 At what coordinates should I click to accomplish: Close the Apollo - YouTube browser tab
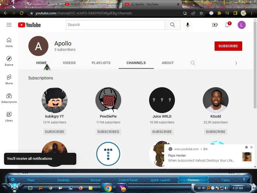[x=178, y=4]
